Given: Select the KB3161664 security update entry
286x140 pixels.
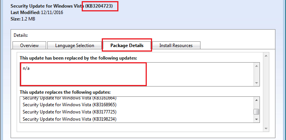Looking at the screenshot, I should click(x=70, y=98).
